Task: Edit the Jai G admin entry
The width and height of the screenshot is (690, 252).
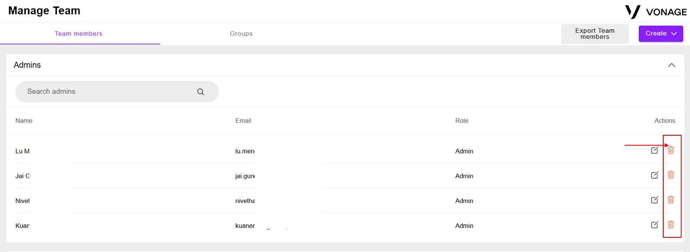Action: (x=655, y=175)
